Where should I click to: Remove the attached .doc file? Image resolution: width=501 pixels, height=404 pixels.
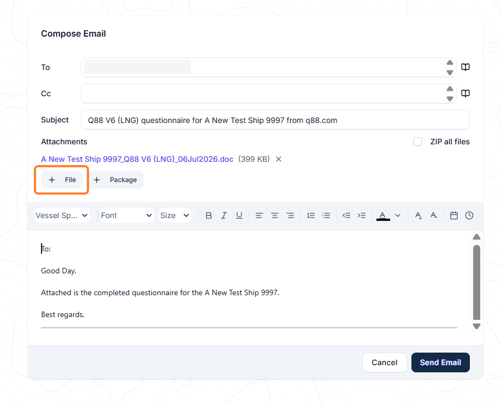pos(279,159)
